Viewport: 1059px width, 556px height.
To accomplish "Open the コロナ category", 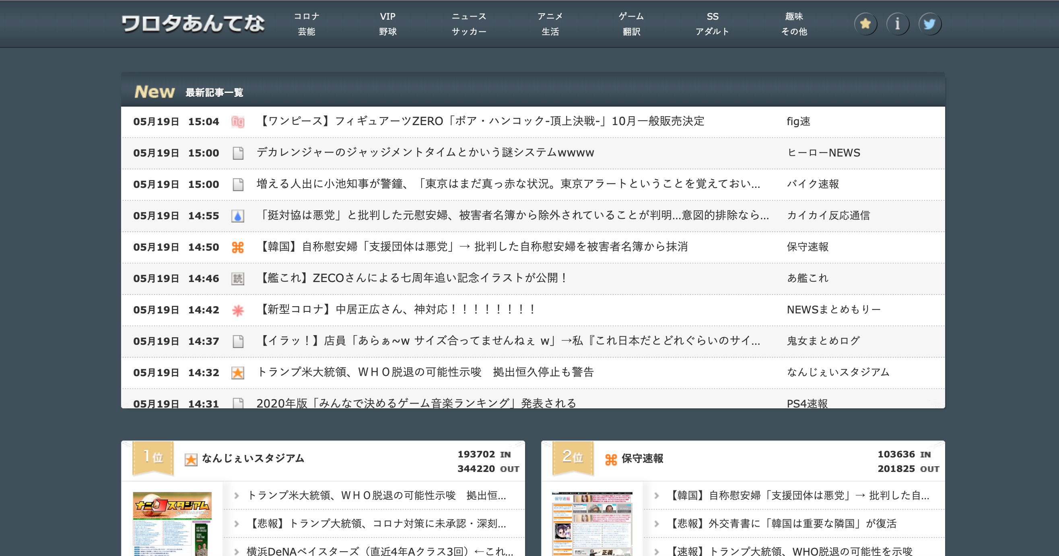I will coord(306,16).
